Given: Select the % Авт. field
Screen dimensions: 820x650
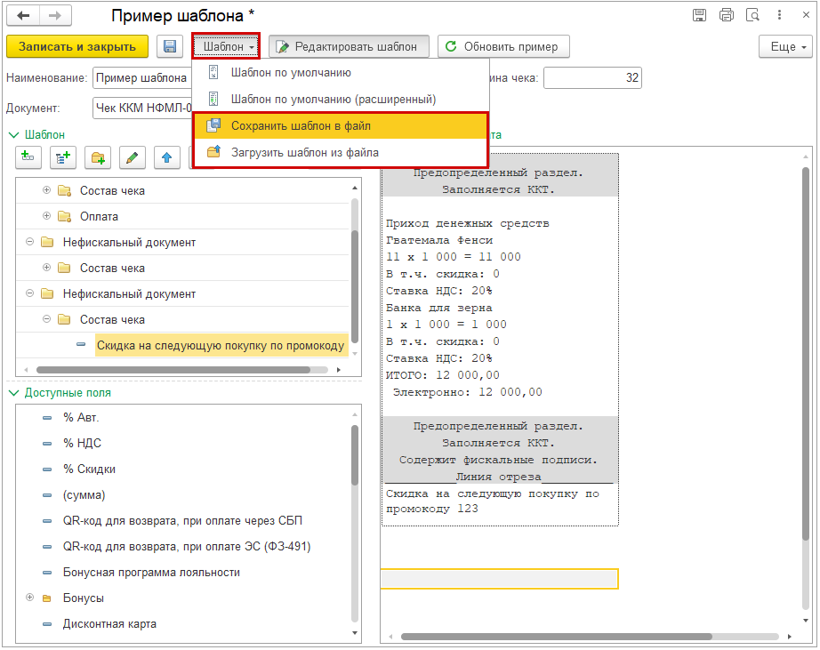Looking at the screenshot, I should (x=81, y=417).
